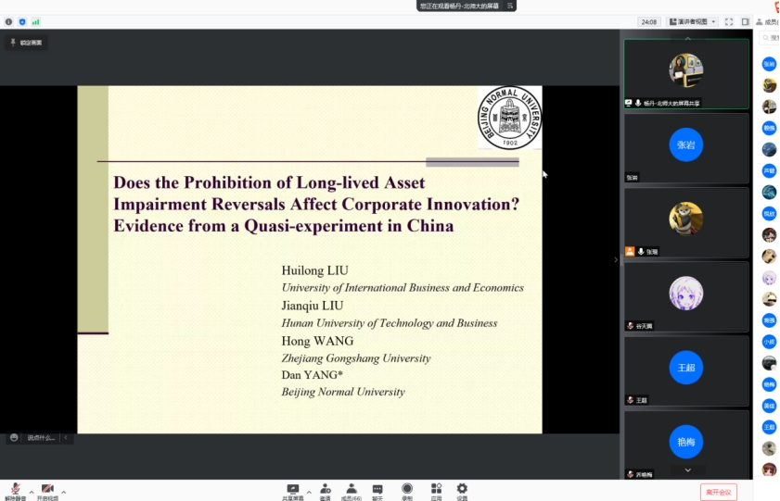
Task: Open the Invite participants icon
Action: (x=325, y=490)
